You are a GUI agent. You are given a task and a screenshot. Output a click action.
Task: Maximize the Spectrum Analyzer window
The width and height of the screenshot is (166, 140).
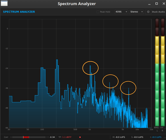(x=156, y=4)
